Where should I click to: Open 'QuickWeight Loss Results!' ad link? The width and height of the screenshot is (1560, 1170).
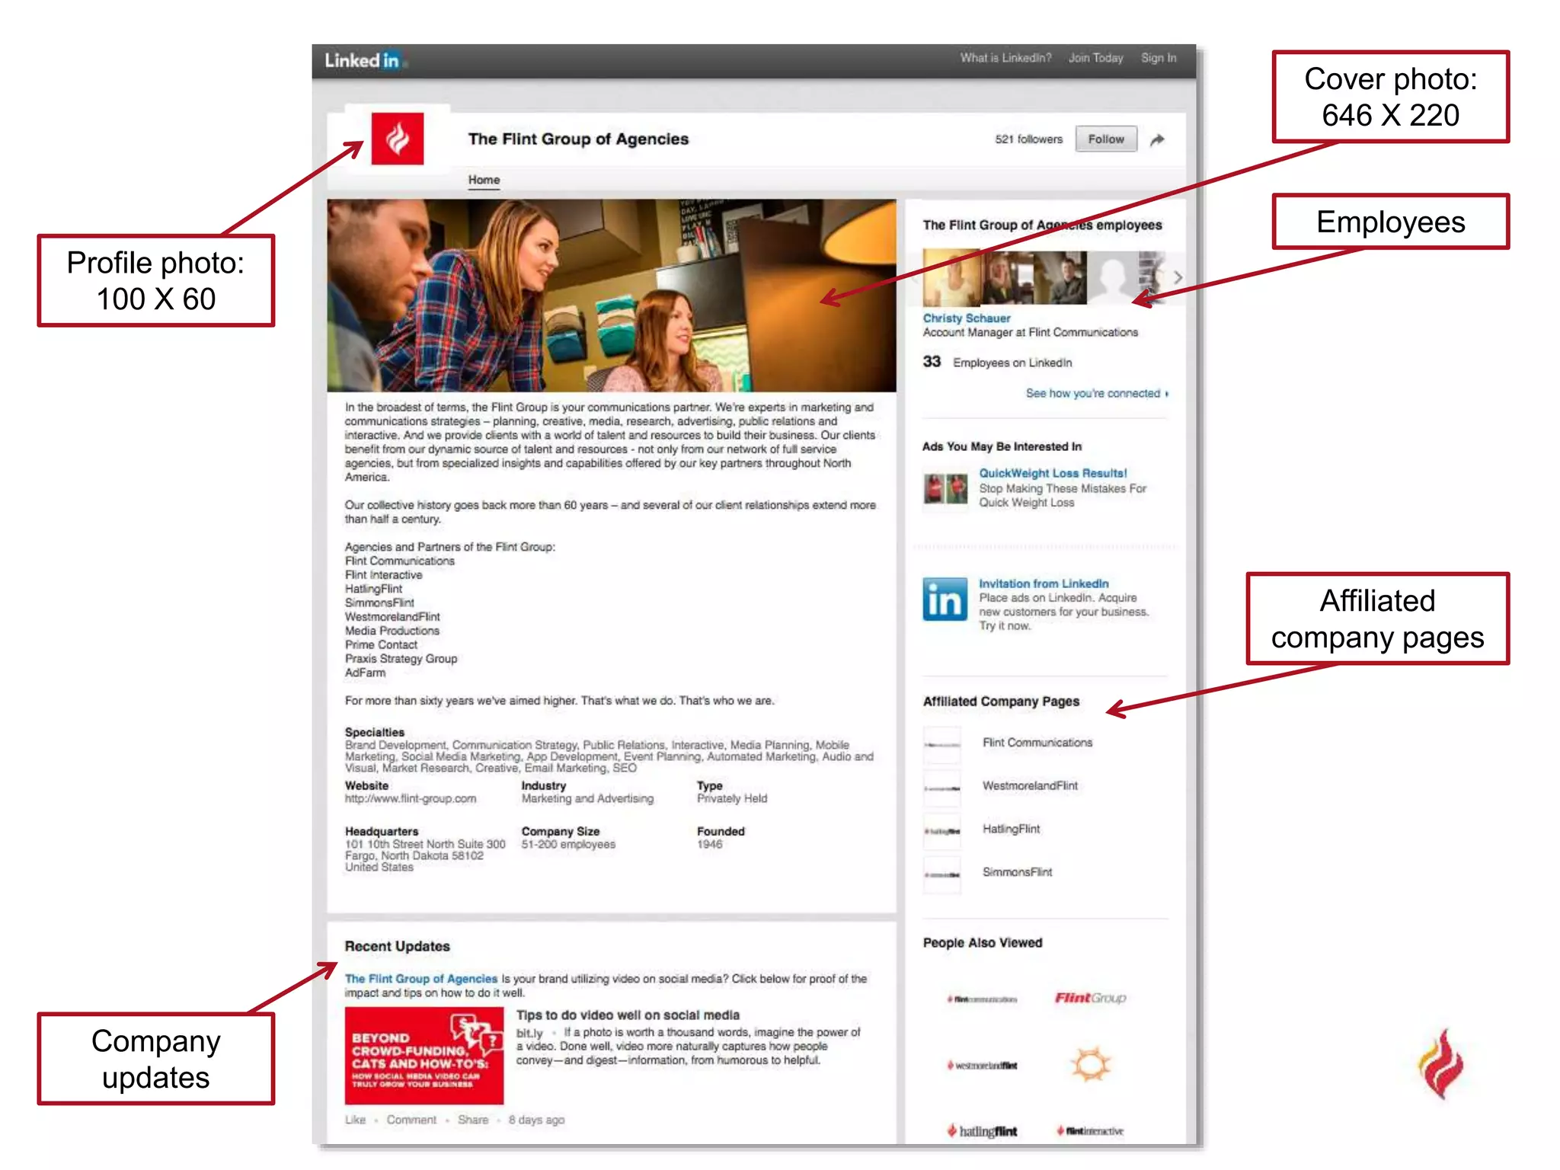tap(1053, 473)
